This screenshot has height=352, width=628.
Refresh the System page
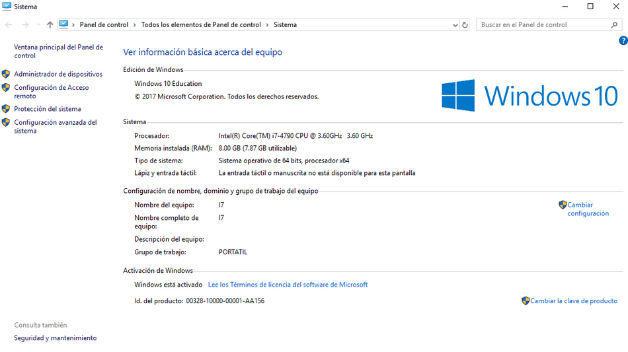465,25
